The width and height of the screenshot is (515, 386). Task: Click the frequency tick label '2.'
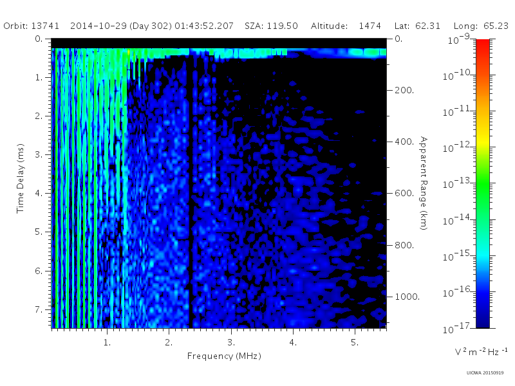[x=169, y=342]
